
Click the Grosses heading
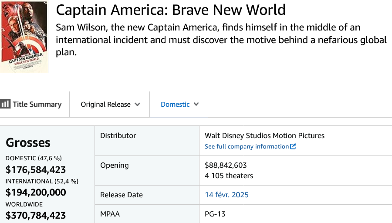[x=28, y=143]
